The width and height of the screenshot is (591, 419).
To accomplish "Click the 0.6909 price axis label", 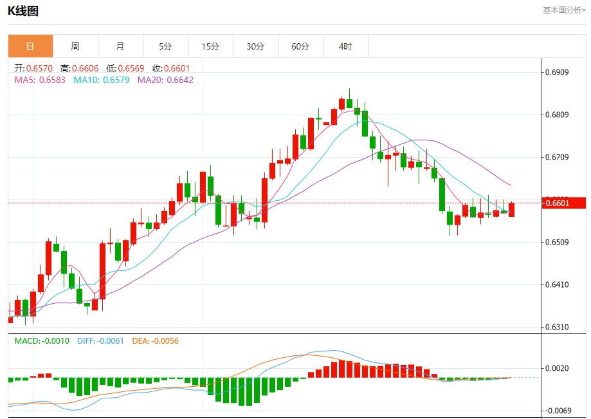I will click(x=557, y=72).
